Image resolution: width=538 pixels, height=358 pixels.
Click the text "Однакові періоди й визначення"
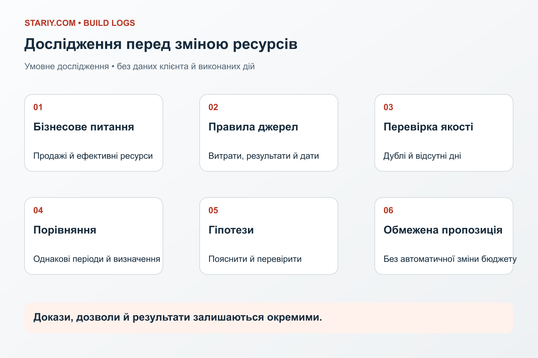(x=97, y=259)
